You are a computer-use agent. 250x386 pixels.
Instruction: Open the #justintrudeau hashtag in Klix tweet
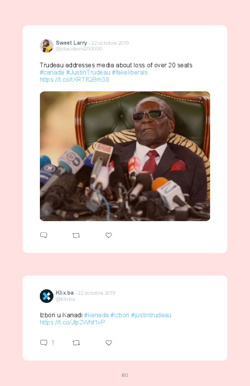(151, 315)
